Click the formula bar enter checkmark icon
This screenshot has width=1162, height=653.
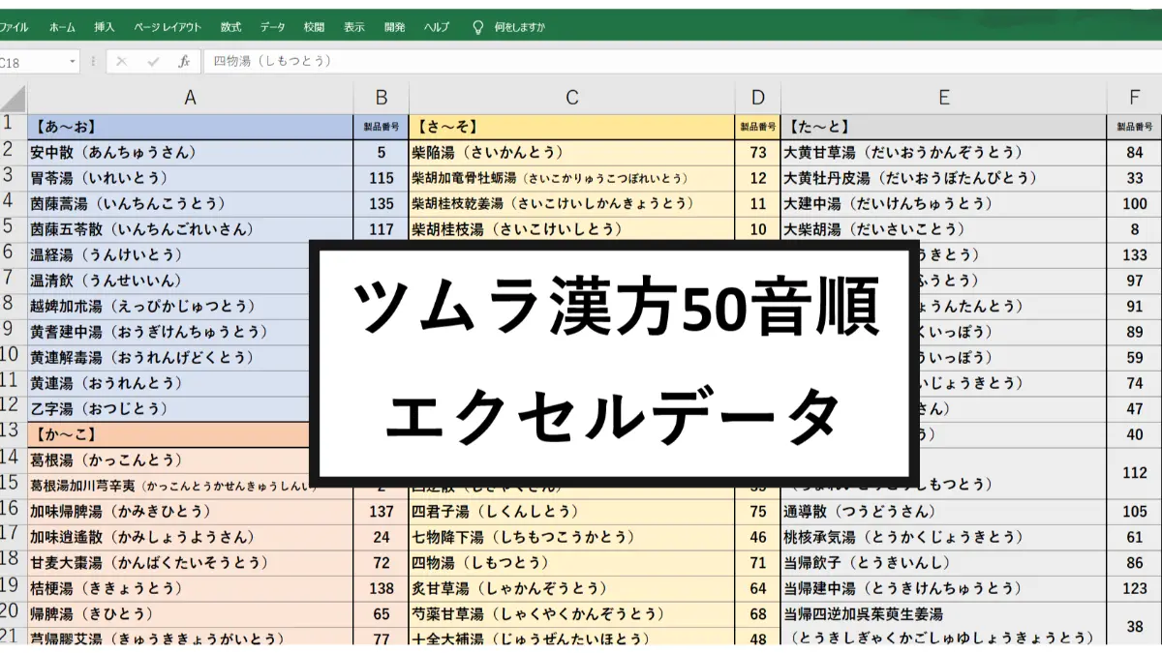pos(152,62)
